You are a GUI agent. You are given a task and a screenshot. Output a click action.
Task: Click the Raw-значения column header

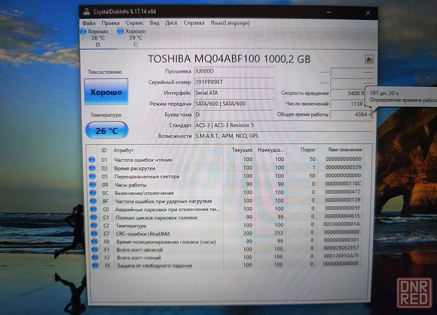pos(344,150)
